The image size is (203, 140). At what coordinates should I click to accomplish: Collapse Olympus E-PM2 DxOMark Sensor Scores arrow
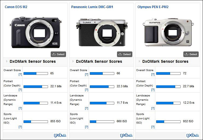pyautogui.click(x=139, y=61)
